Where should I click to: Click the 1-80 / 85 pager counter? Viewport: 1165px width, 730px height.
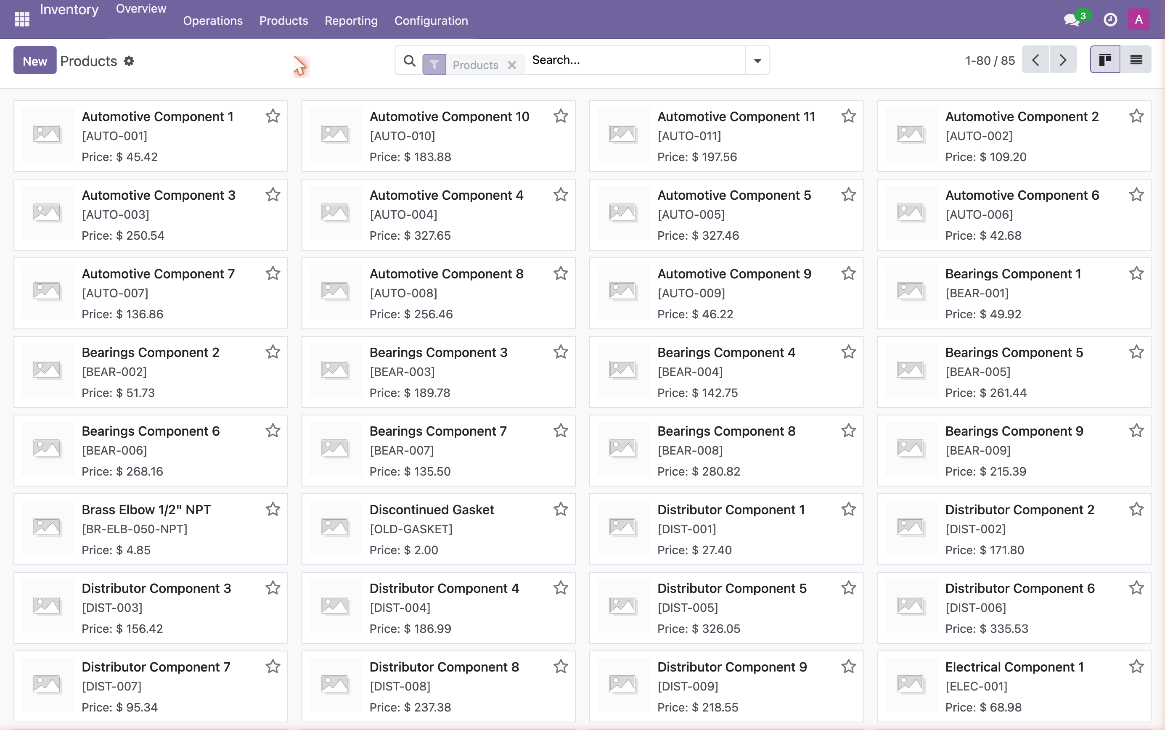[990, 61]
